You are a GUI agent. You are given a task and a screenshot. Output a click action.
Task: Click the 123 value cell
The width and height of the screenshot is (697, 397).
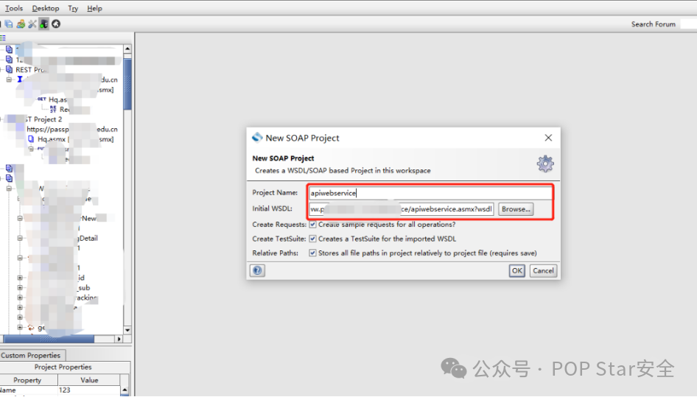pyautogui.click(x=89, y=390)
